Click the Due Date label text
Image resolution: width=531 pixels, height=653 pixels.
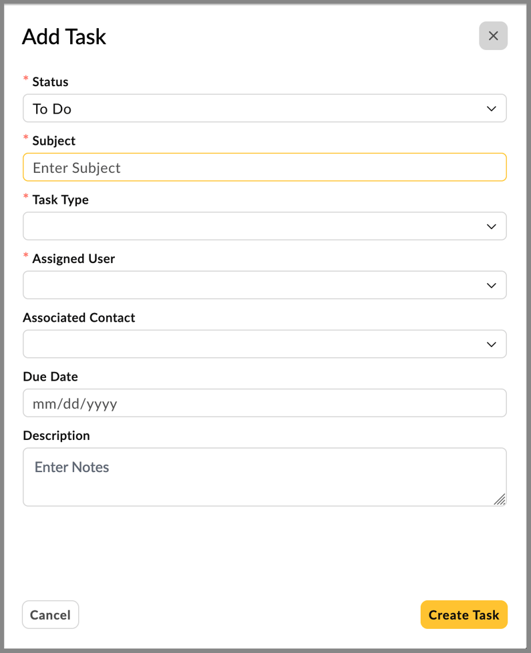click(x=50, y=376)
